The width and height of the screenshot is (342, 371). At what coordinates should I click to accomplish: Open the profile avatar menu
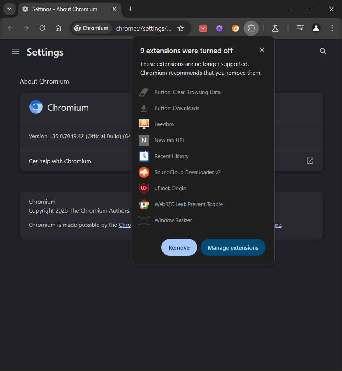point(316,28)
